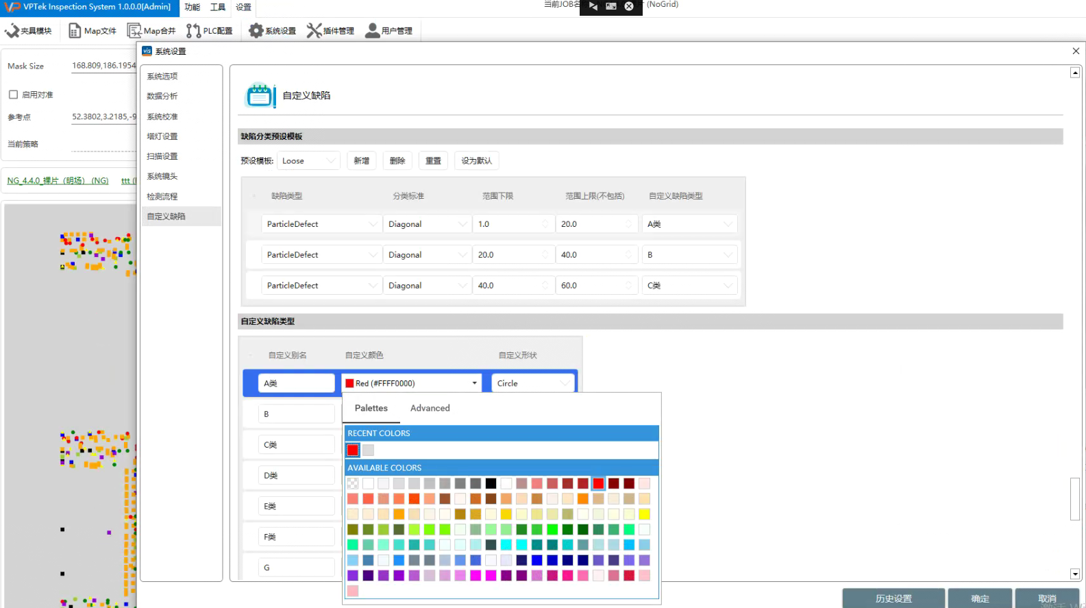Open Diagonal dropdown in the 40.0–60.0 row
The width and height of the screenshot is (1086, 608).
[427, 286]
